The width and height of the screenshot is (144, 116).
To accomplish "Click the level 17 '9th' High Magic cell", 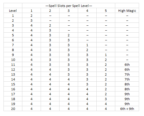I will pos(127,94).
